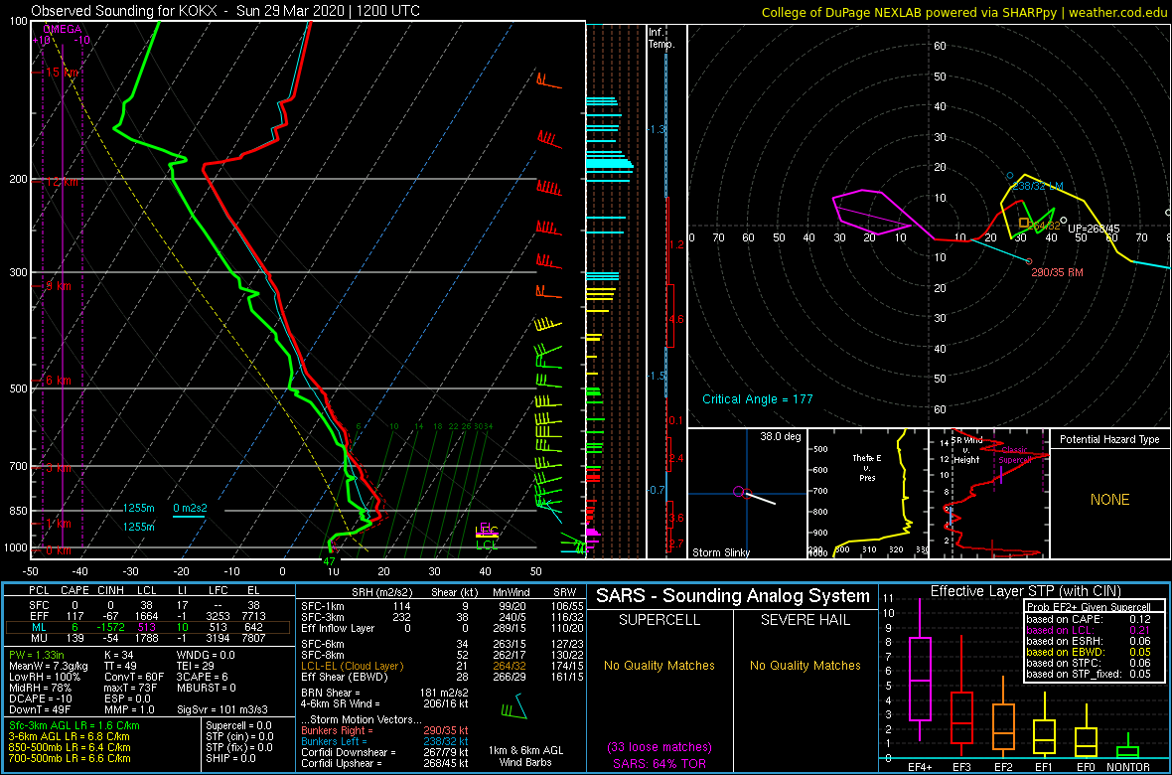
Task: Select the K = 34 index value
Action: pos(121,656)
